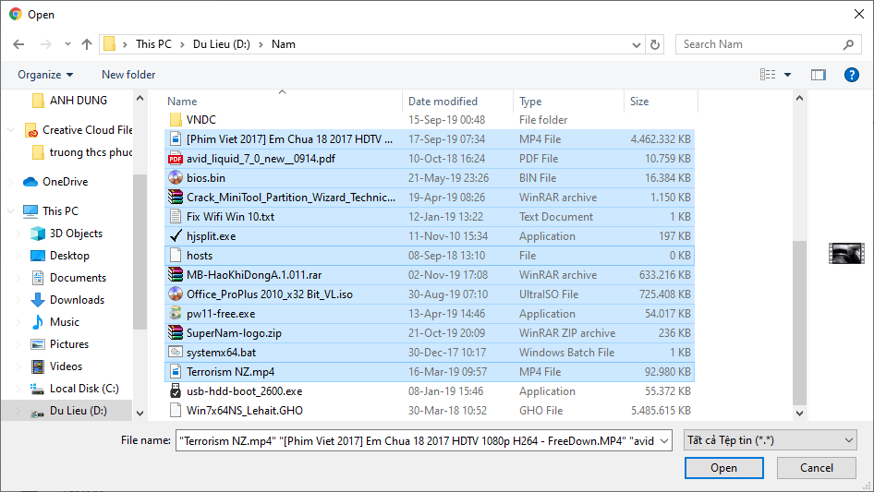Open Documents in navigation pane
This screenshot has width=874, height=492.
[78, 278]
